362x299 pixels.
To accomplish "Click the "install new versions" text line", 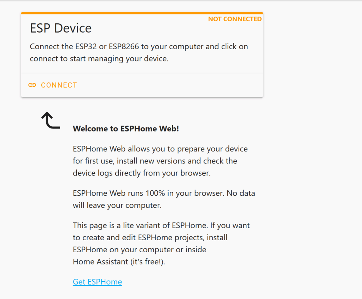I will point(155,161).
